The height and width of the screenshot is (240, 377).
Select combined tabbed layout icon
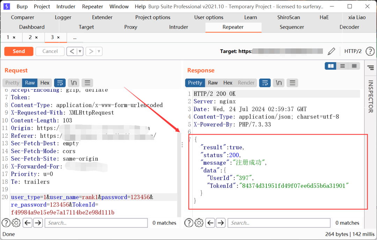(354, 66)
